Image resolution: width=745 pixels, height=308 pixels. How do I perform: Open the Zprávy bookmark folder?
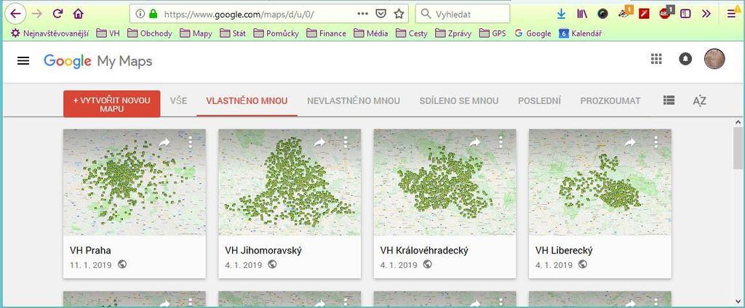[x=453, y=33]
